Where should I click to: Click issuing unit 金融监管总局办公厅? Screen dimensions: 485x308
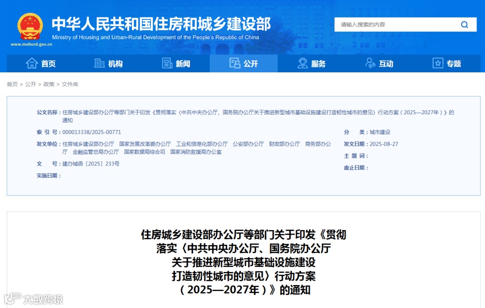tap(96, 152)
